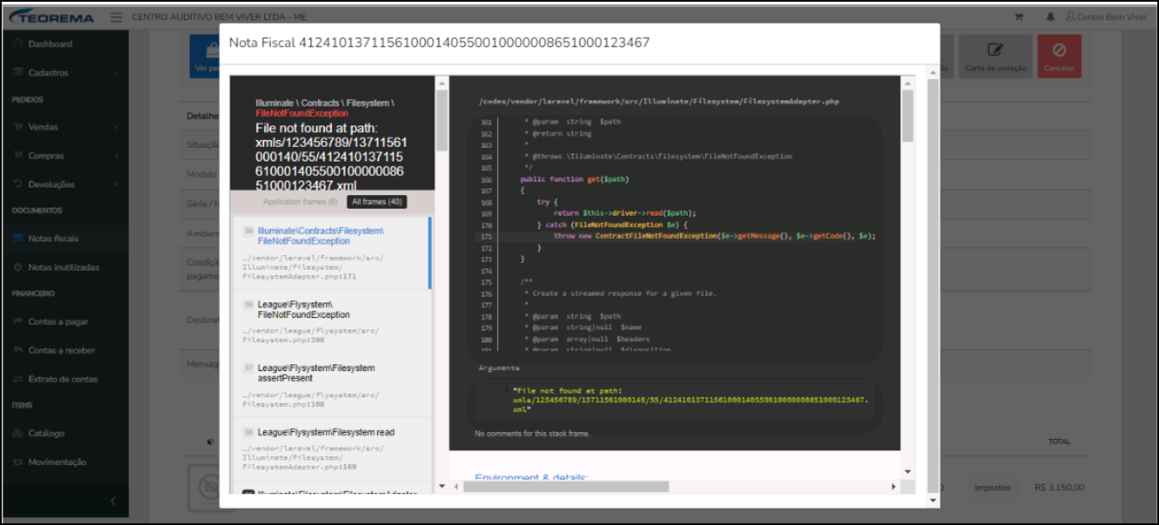1159x525 pixels.
Task: Expand the Compras submenu chevron
Action: pos(116,156)
